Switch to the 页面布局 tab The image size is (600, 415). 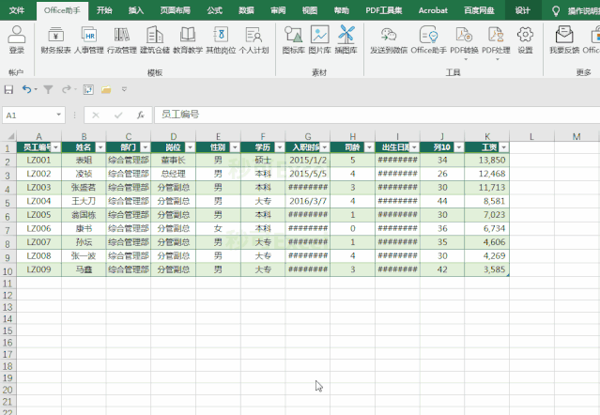pyautogui.click(x=176, y=10)
